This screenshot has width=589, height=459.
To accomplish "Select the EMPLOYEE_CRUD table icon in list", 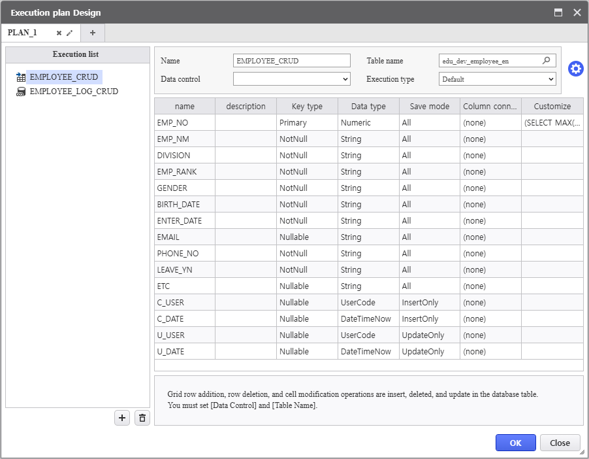I will click(21, 77).
